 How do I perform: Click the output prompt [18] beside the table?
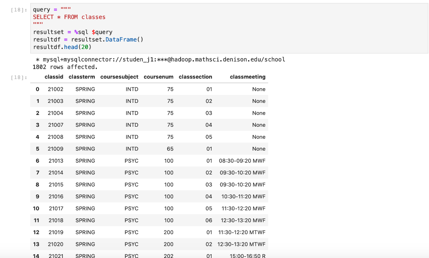coord(19,77)
